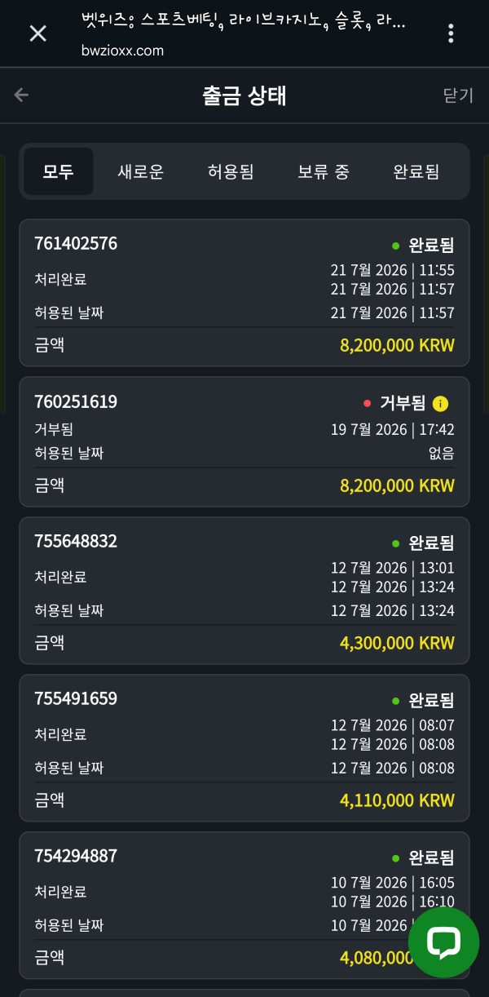This screenshot has width=489, height=997.
Task: Switch to the 새로운 tab
Action: point(141,171)
